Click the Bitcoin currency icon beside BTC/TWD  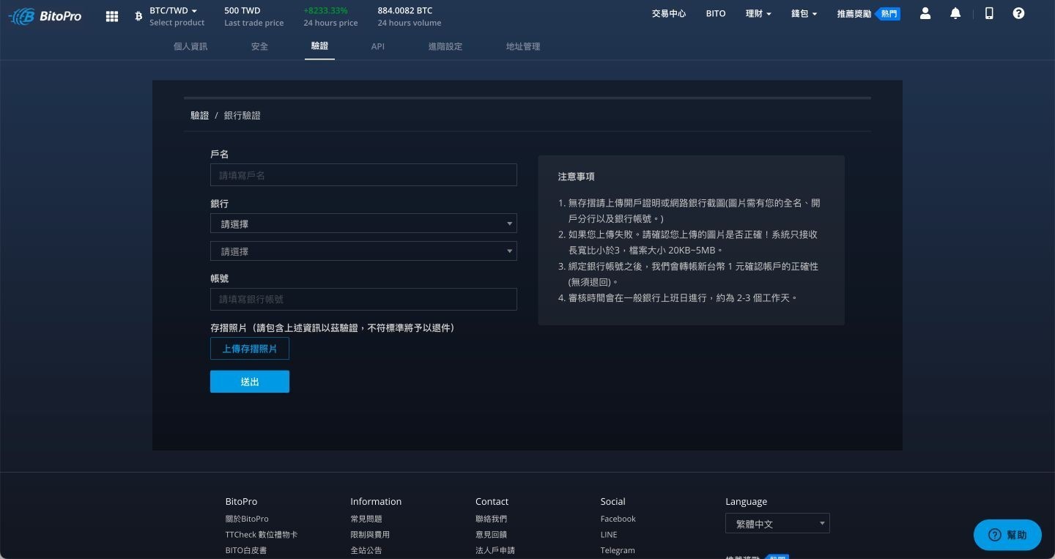138,15
